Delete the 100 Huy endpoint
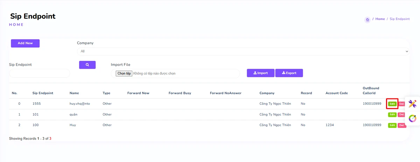This screenshot has width=420, height=162. (401, 125)
